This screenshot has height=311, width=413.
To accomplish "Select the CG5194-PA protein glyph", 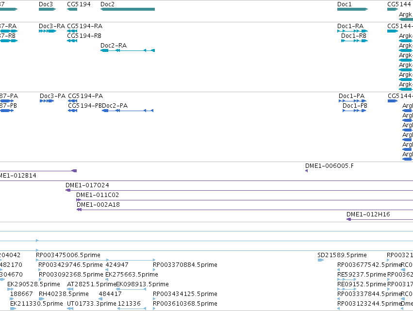I will pyautogui.click(x=73, y=101).
